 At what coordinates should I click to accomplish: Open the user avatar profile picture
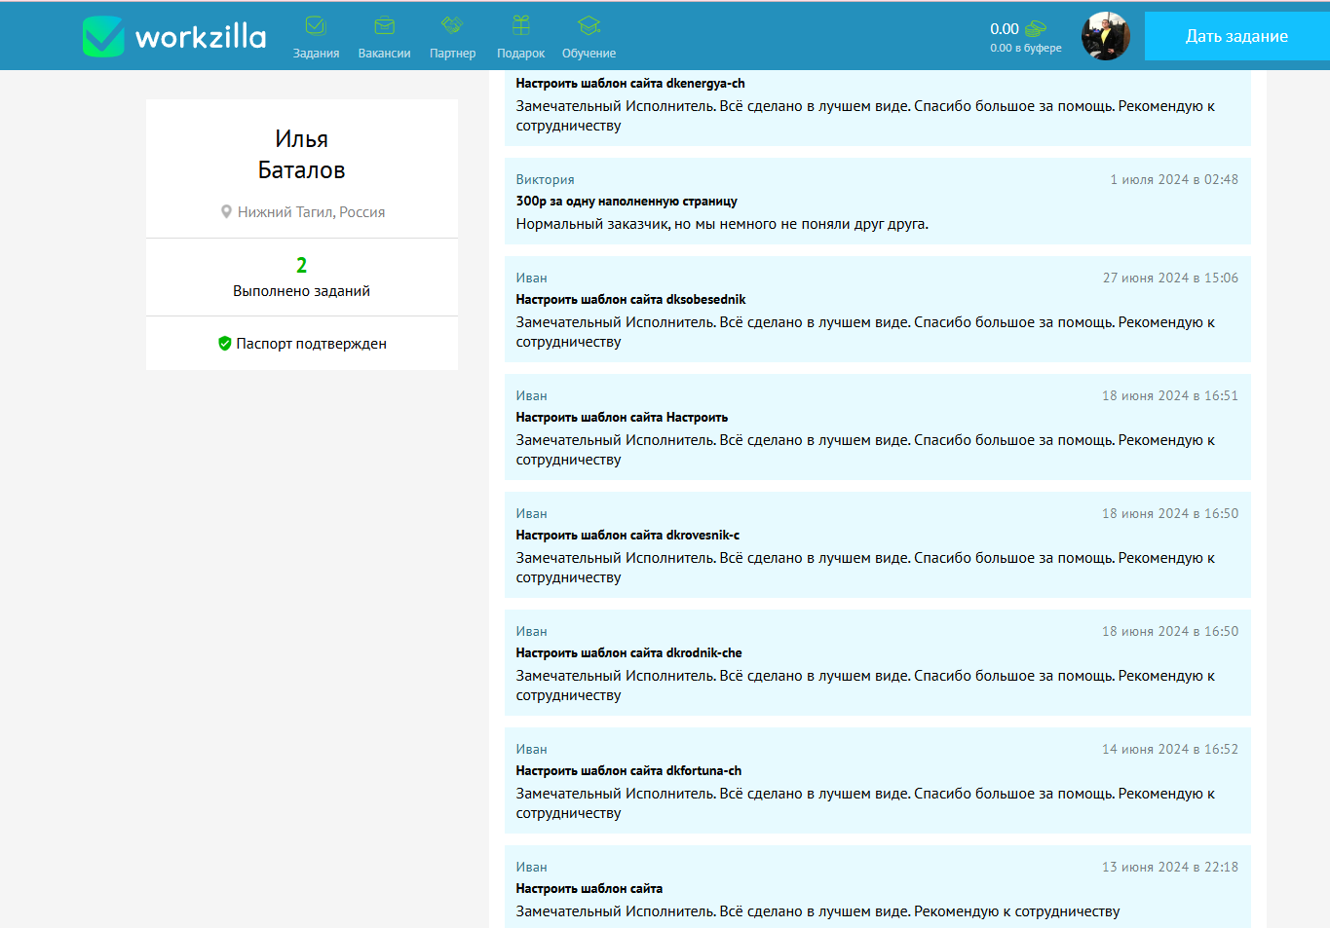(1105, 36)
